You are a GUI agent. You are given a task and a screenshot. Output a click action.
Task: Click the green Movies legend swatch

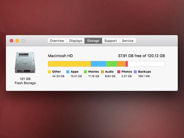[85, 72]
